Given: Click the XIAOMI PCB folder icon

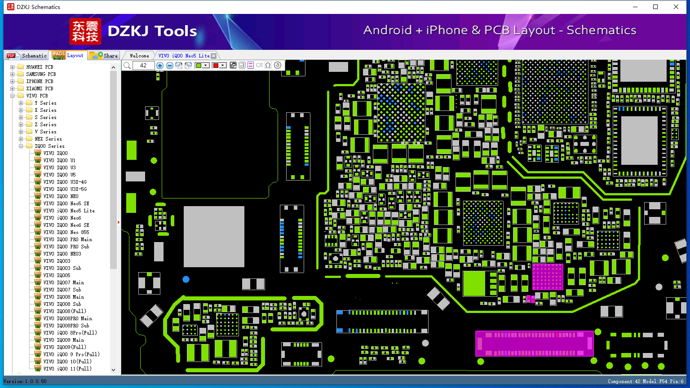Looking at the screenshot, I should (x=20, y=88).
